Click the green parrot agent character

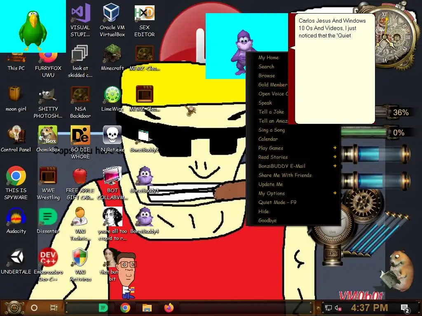coord(33,30)
